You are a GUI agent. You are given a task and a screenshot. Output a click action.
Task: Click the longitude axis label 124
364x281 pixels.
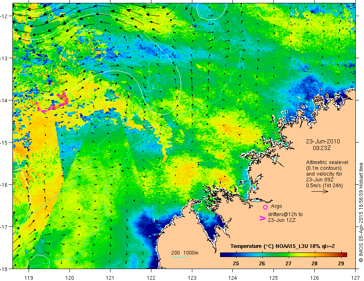tap(233, 278)
